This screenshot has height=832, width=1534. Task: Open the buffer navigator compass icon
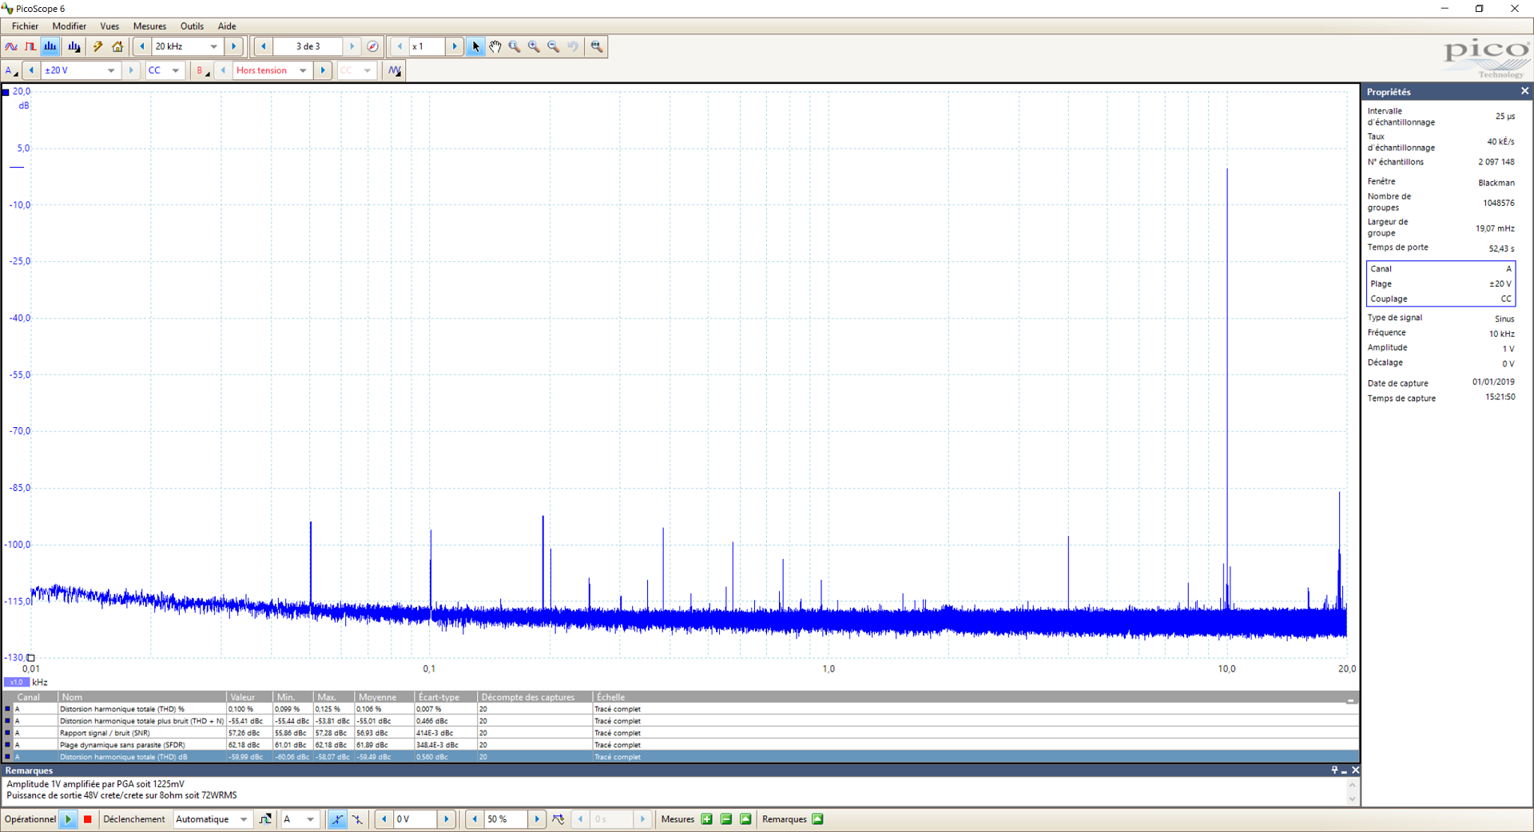tap(372, 46)
